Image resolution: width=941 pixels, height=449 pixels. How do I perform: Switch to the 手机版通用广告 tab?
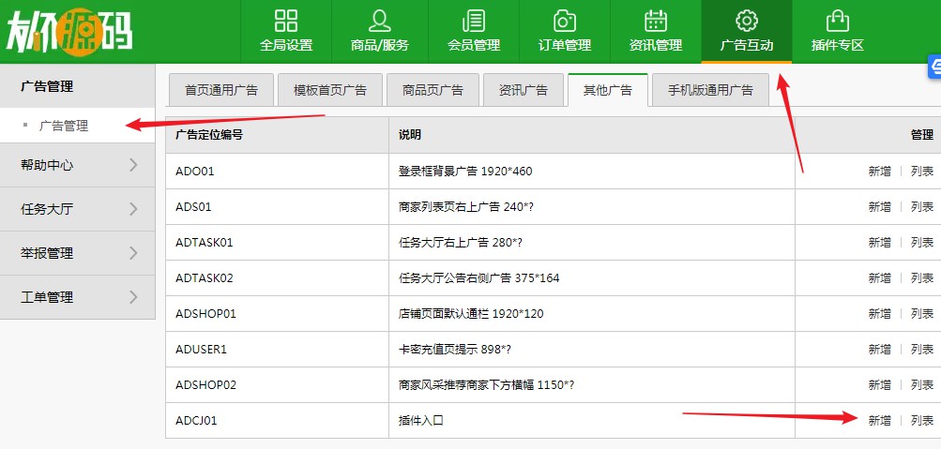click(x=710, y=90)
